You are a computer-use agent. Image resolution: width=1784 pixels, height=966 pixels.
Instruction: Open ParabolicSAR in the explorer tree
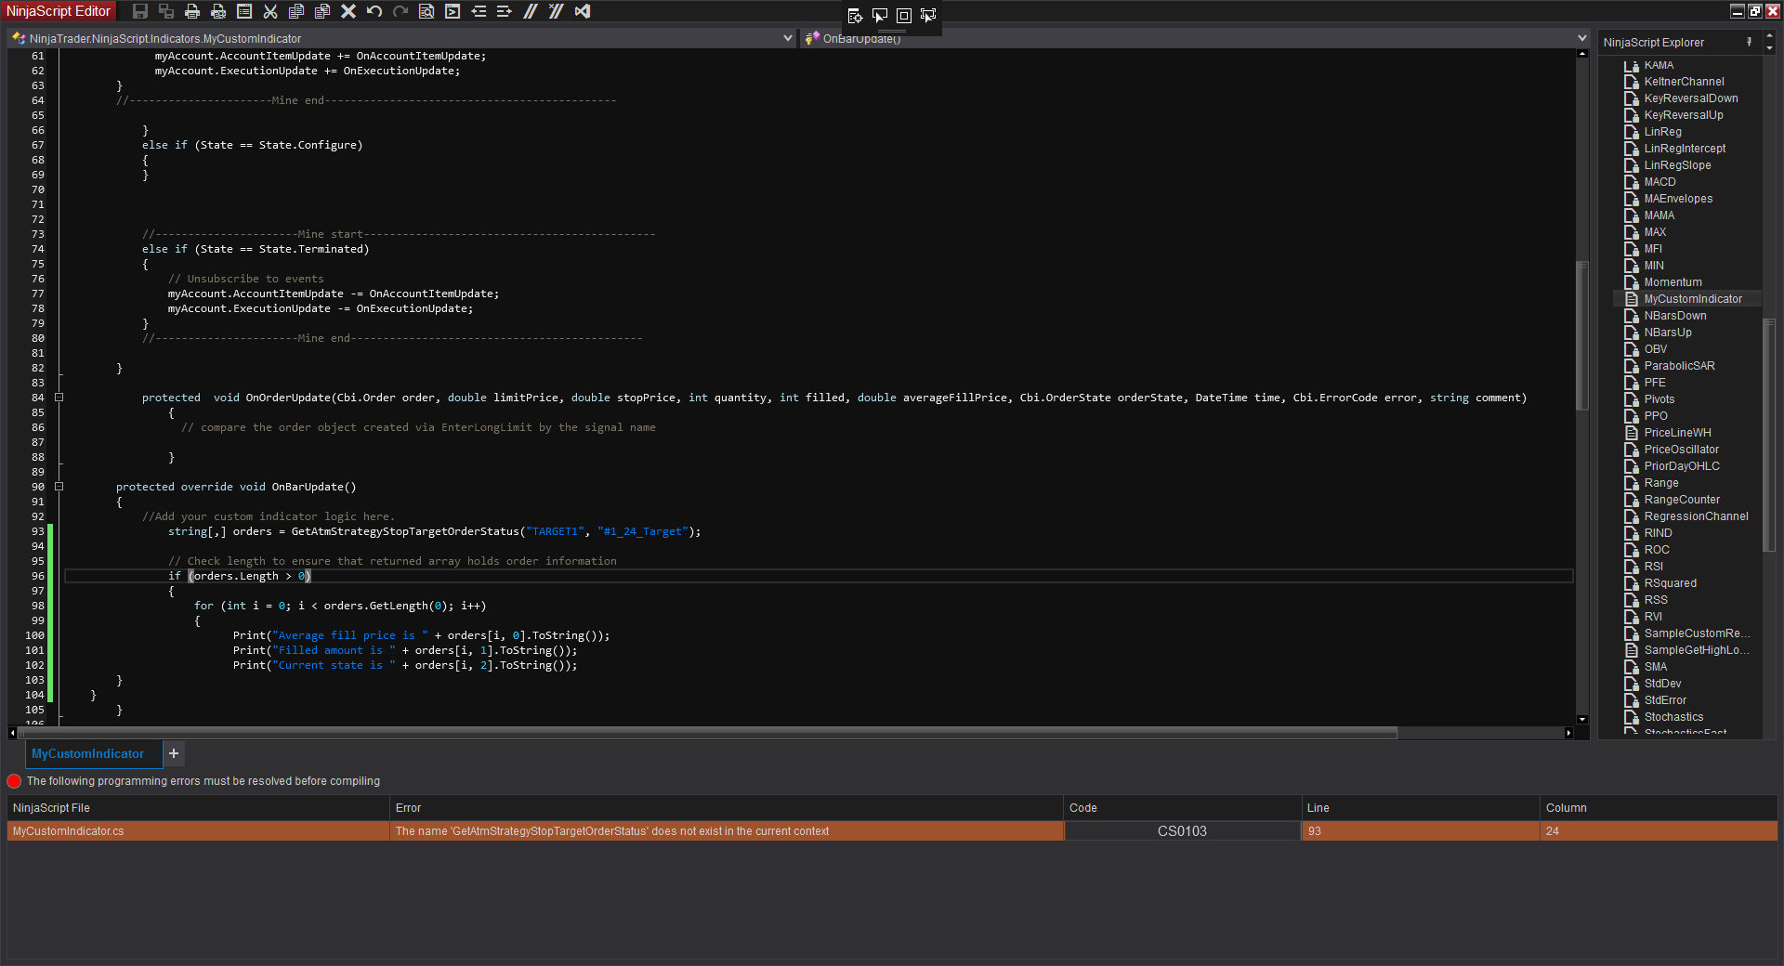[x=1679, y=366]
